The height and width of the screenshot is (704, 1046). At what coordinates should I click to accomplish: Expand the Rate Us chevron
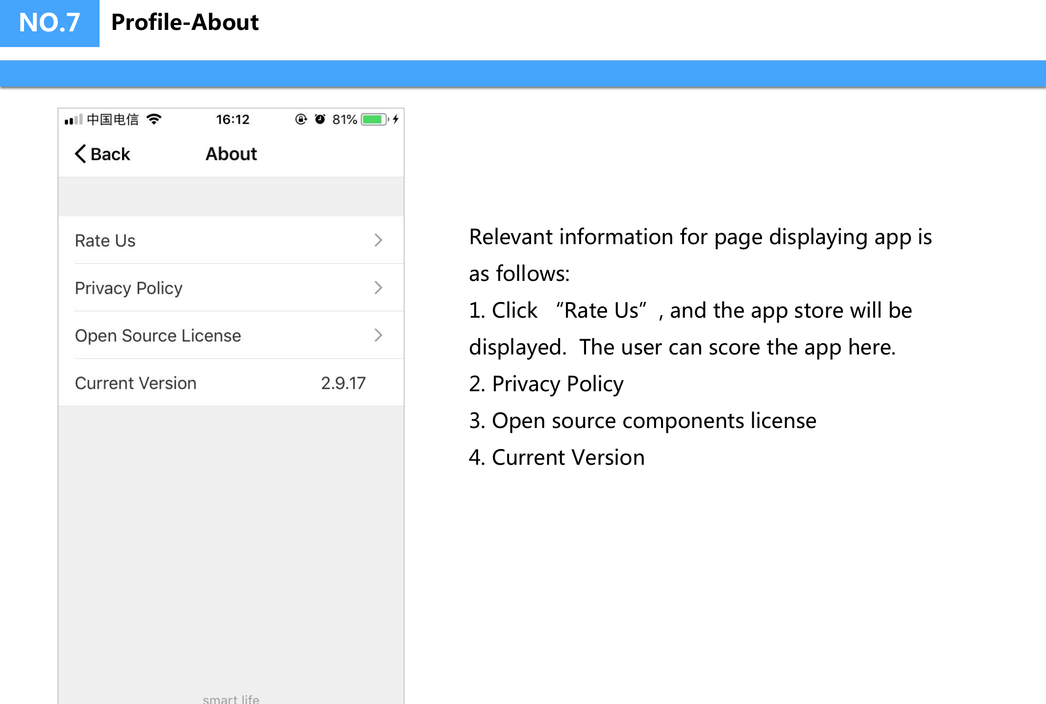tap(378, 240)
